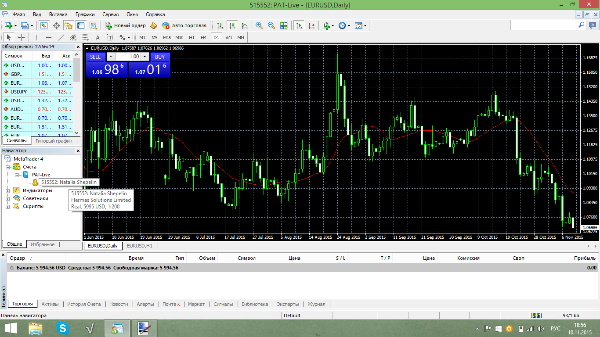Switch chart to candlesticks type
The height and width of the screenshot is (337, 600).
232,25
